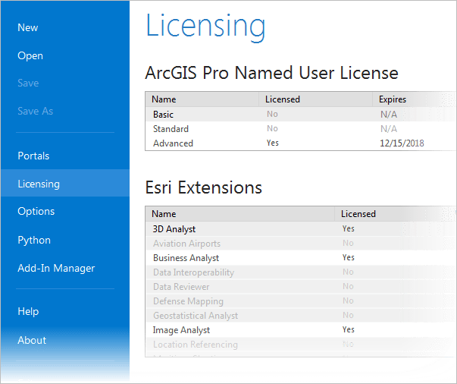Screen dimensions: 457x384
Task: Select the Data Reviewer extension row
Action: [300, 287]
